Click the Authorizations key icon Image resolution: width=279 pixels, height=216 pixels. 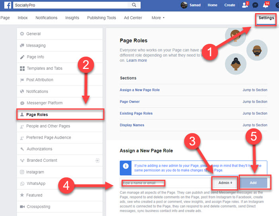tap(22, 149)
